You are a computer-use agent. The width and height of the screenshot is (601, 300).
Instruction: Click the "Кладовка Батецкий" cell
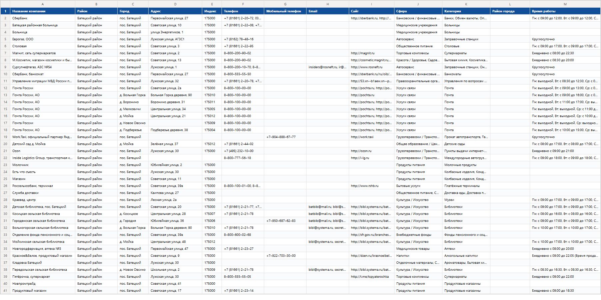click(x=43, y=263)
